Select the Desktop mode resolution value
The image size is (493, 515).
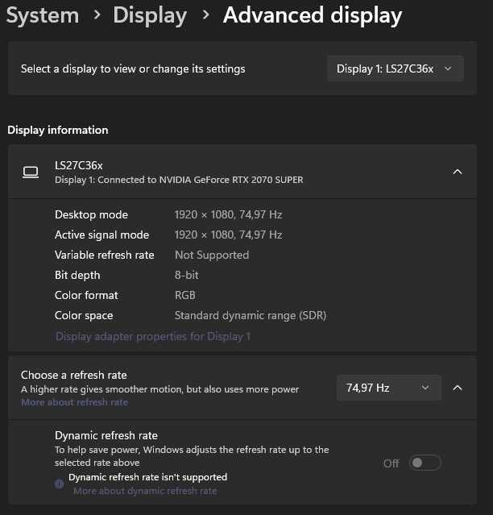coord(228,214)
